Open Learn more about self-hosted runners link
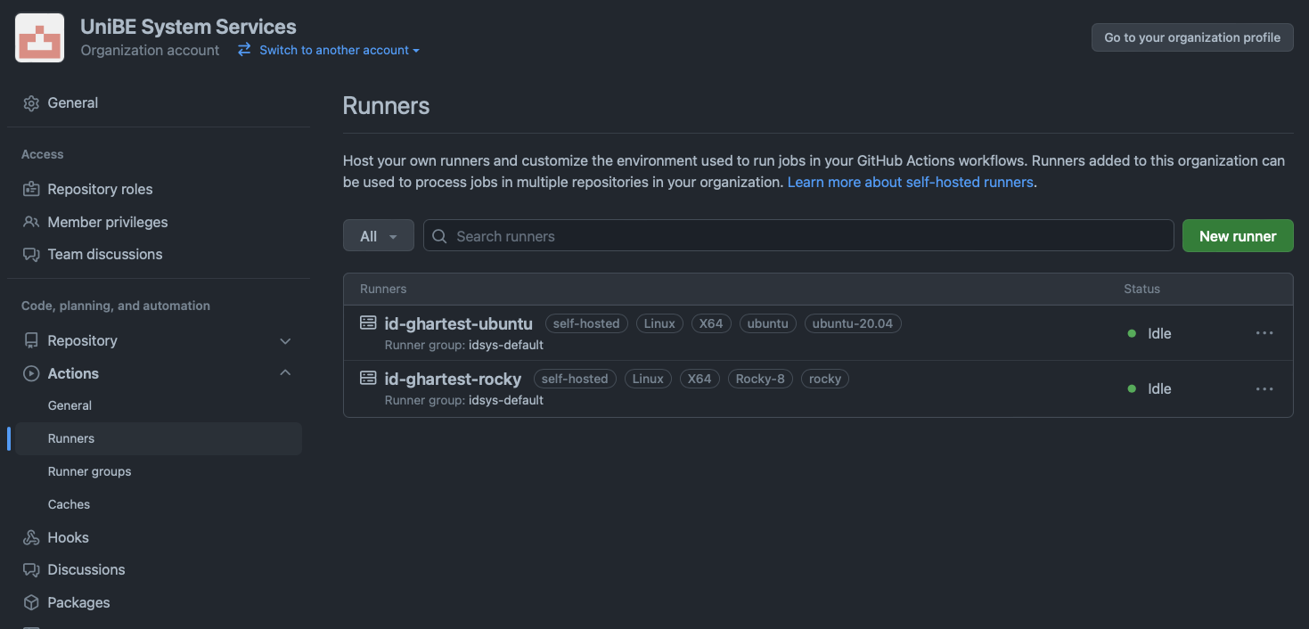Viewport: 1309px width, 629px height. click(x=910, y=182)
